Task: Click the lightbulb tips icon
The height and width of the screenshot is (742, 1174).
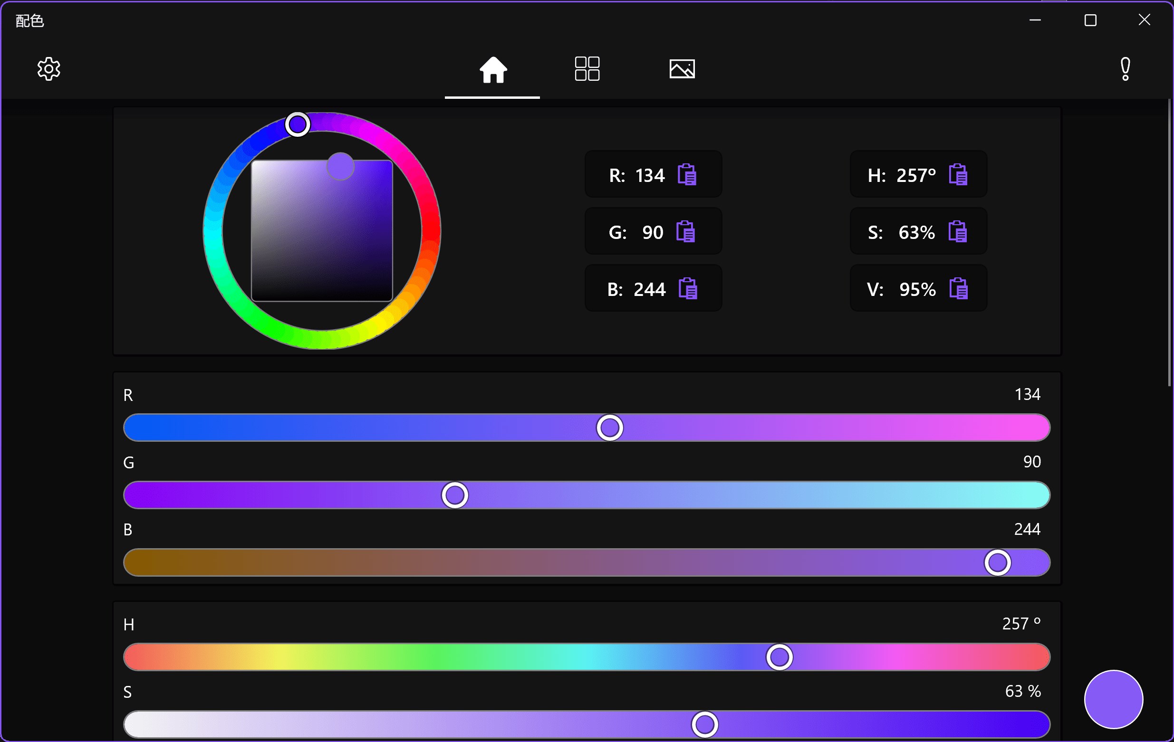Action: pyautogui.click(x=1125, y=69)
